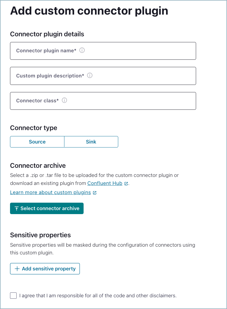Click the info icon beside Custom plugin description
The height and width of the screenshot is (309, 227).
pyautogui.click(x=90, y=75)
